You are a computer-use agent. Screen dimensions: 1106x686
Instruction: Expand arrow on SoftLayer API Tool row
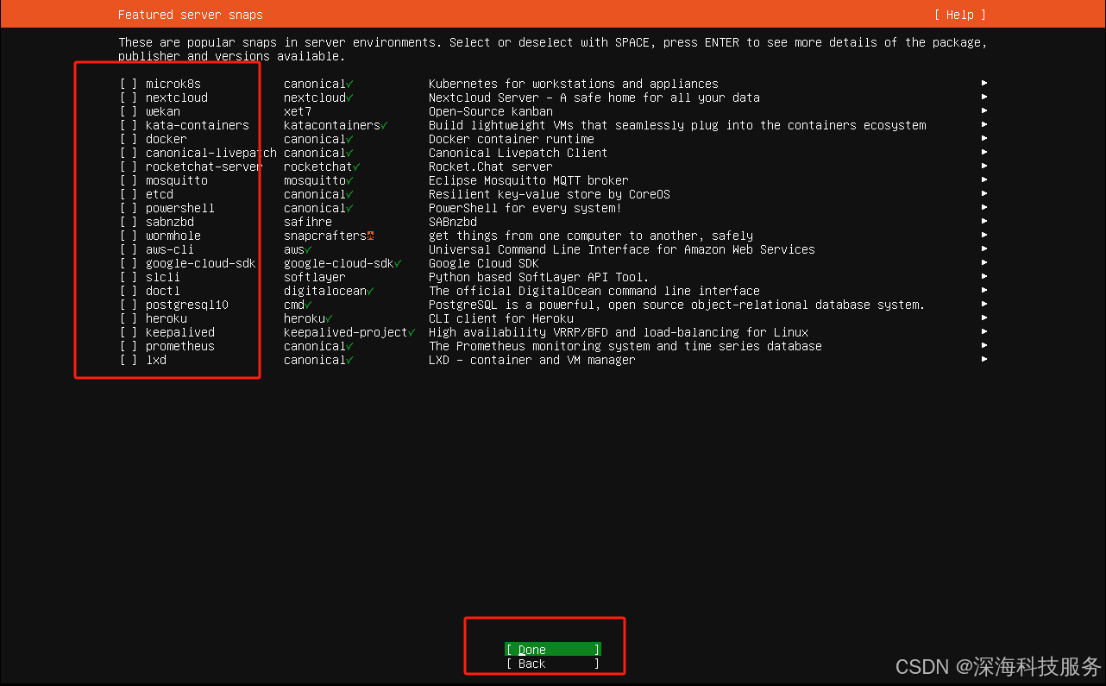tap(984, 277)
